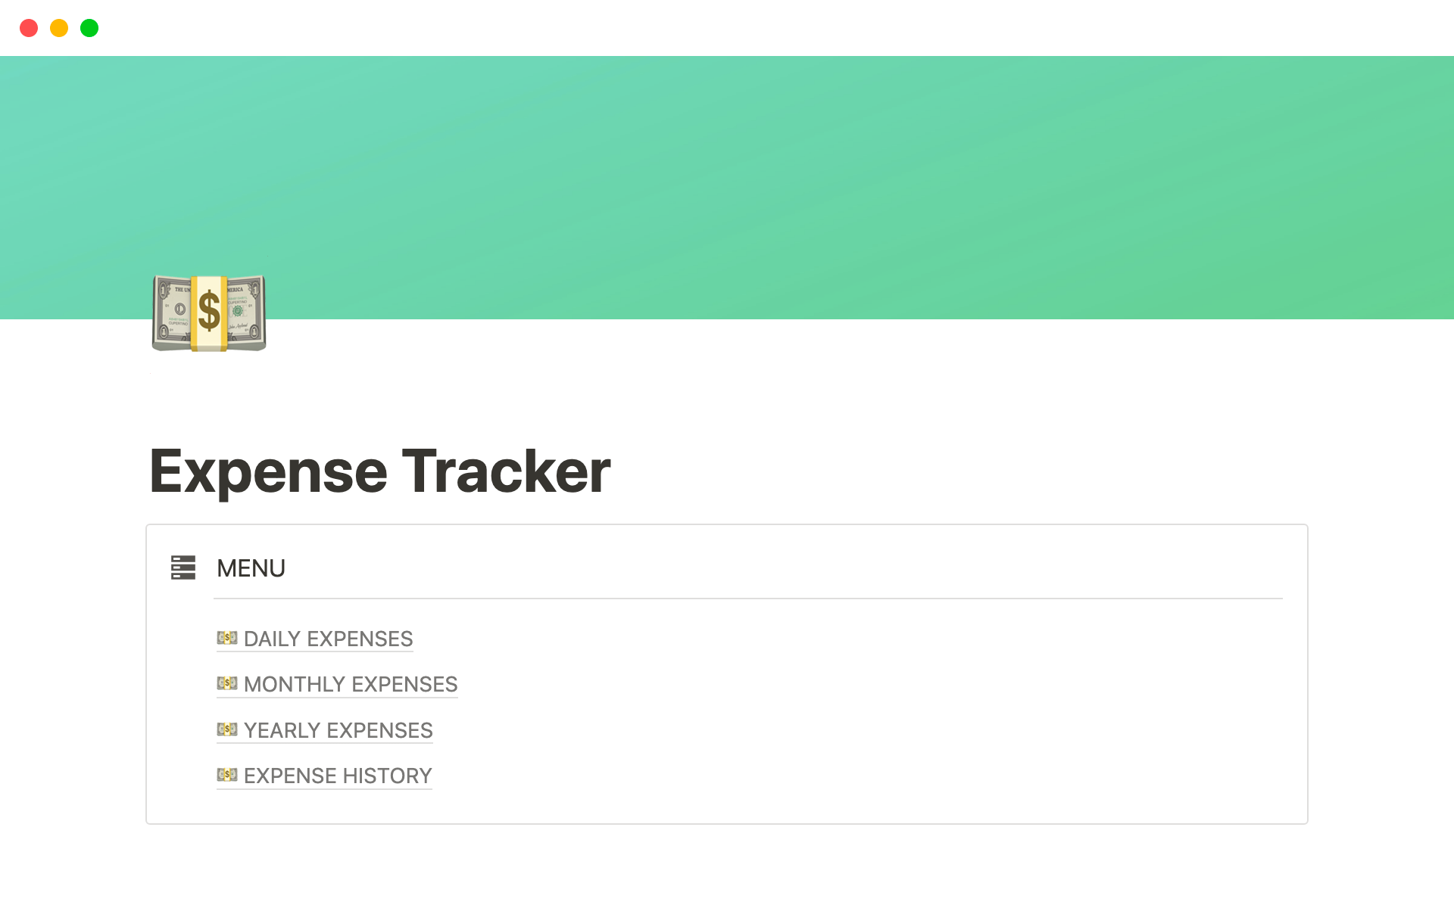
Task: Open the EXPENSE HISTORY page link
Action: click(x=338, y=776)
